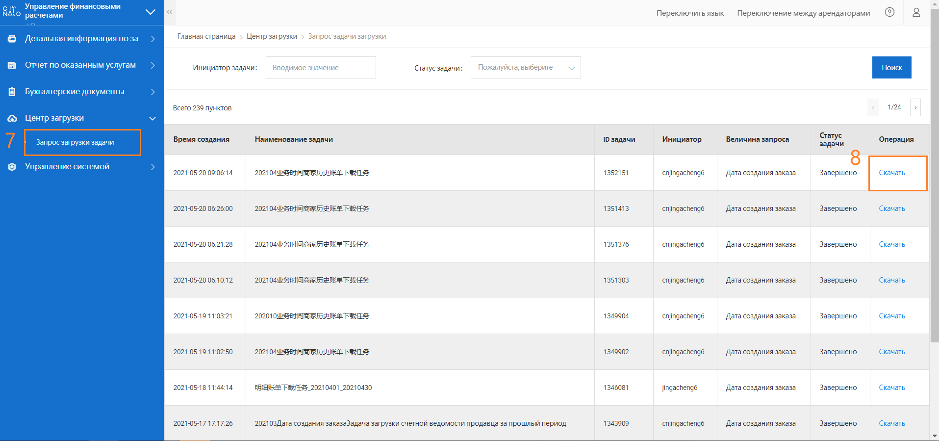Open Центр загрузки menu
The width and height of the screenshot is (939, 441).
[54, 118]
